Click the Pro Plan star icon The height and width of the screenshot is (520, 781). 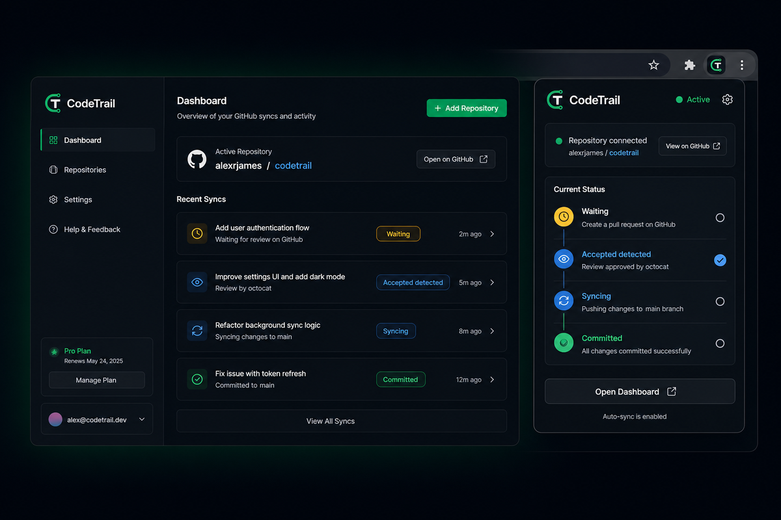click(x=55, y=352)
